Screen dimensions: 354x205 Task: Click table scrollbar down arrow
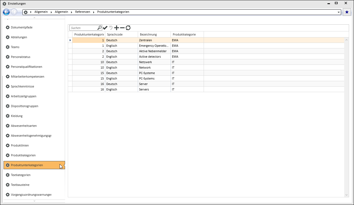click(x=347, y=195)
